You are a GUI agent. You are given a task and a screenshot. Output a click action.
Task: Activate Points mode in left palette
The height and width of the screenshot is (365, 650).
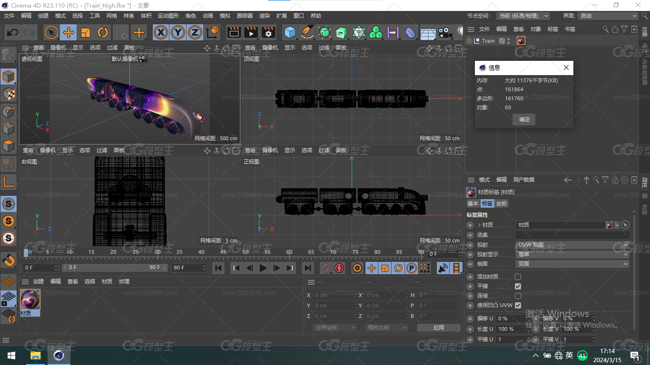click(x=9, y=112)
